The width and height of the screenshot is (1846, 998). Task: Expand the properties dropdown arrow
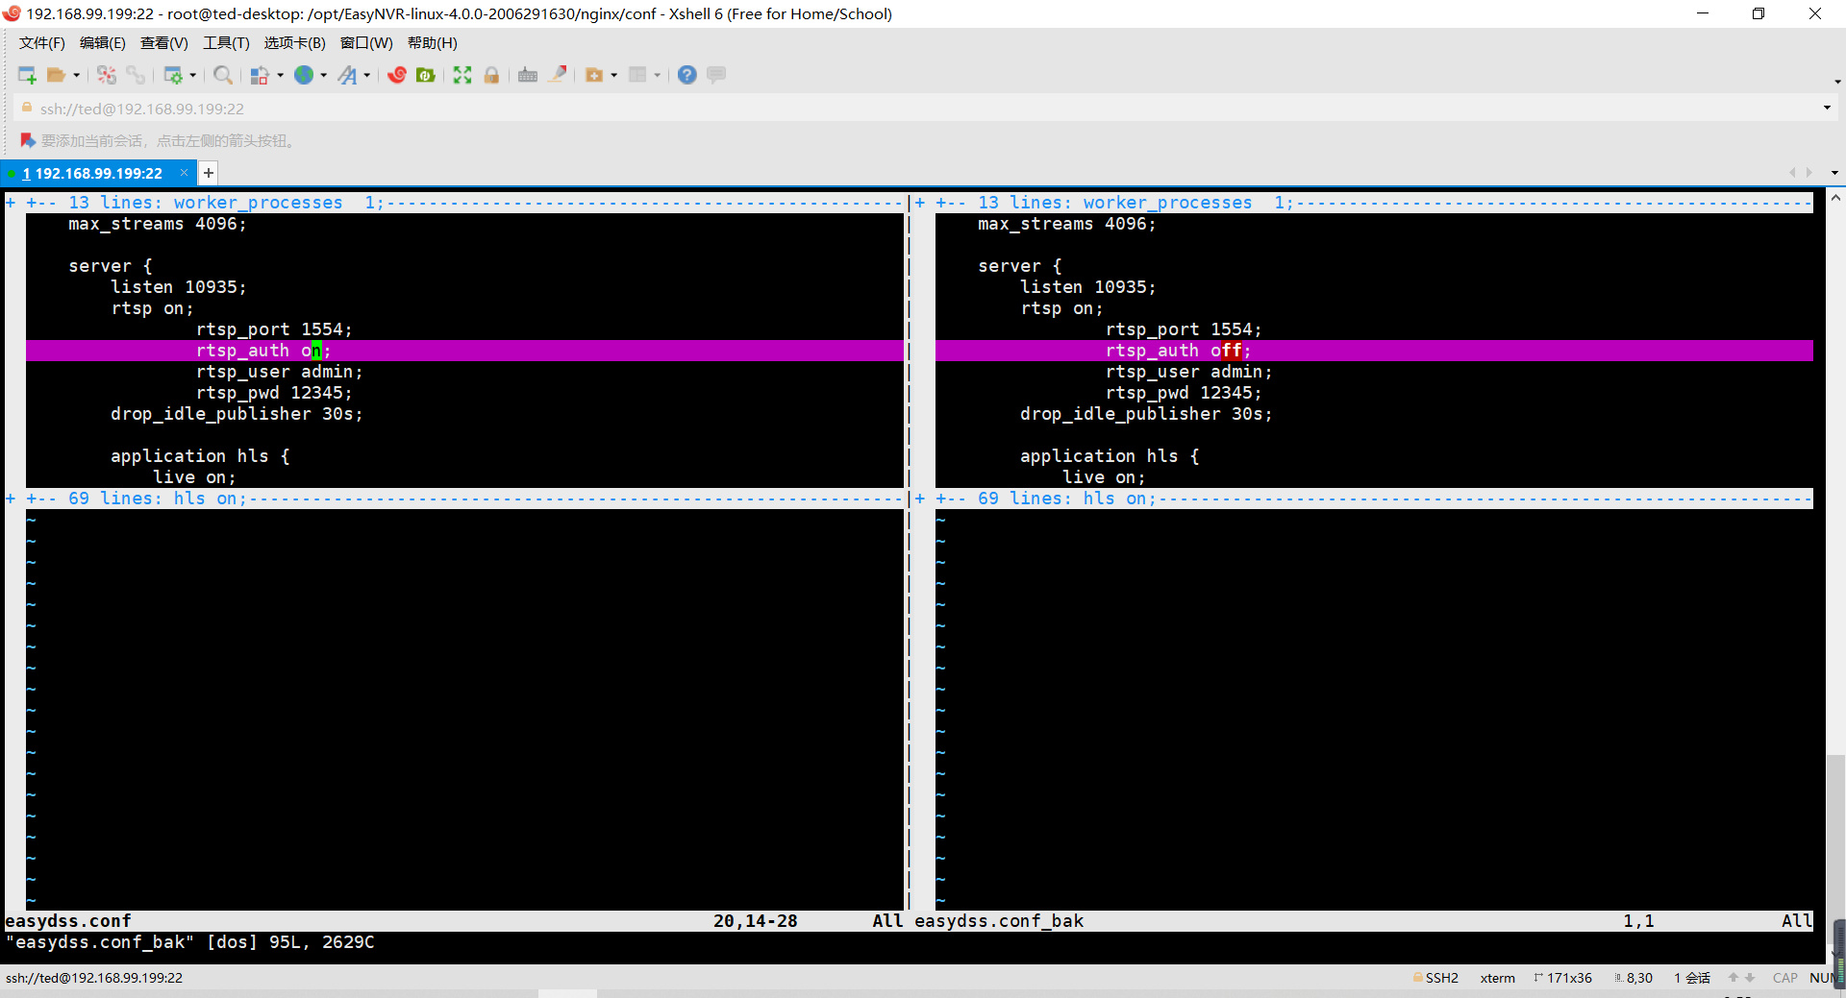point(193,75)
